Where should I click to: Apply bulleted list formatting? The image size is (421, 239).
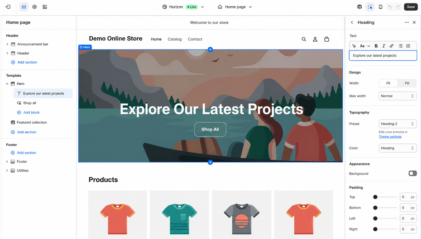click(x=400, y=46)
